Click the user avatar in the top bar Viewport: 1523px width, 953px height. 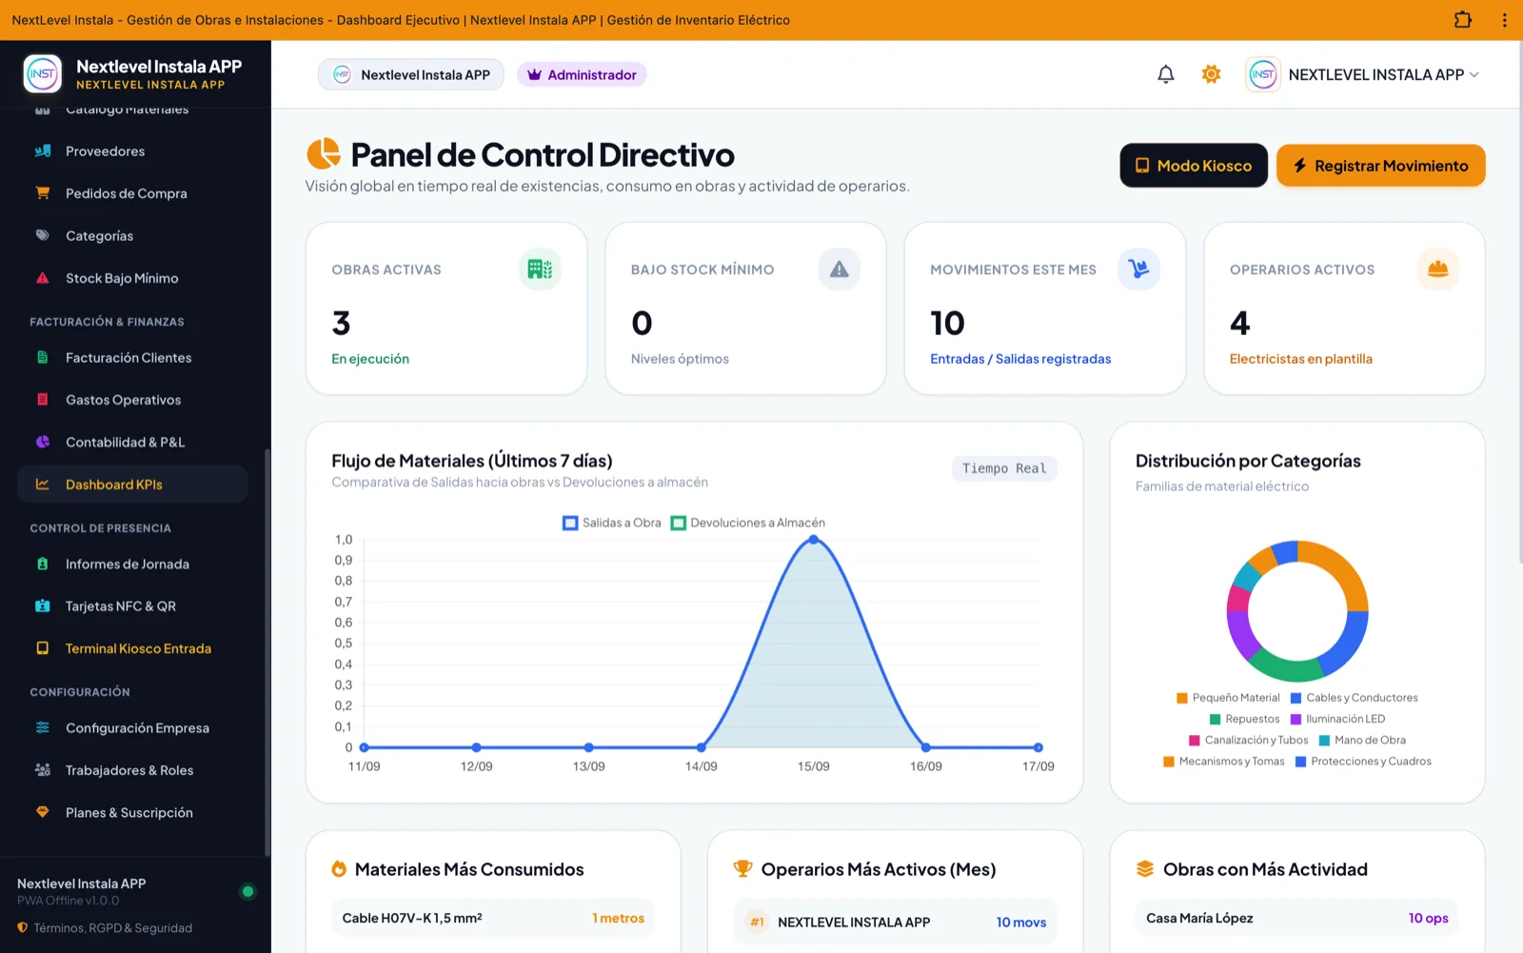pos(1263,74)
